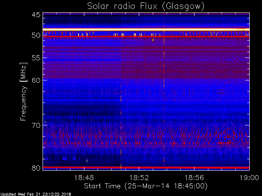This screenshot has width=262, height=196.
Task: Click the "Start Time (25-Mar-14 18:45:00)" label
Action: [146, 186]
